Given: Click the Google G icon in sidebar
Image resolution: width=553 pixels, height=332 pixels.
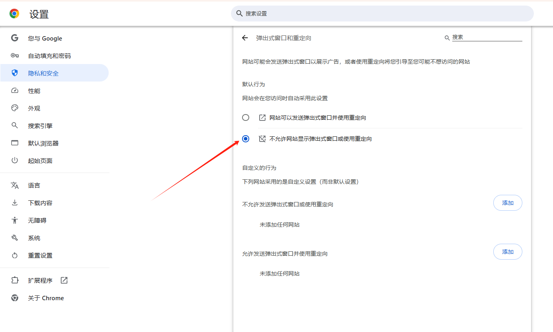Looking at the screenshot, I should [x=15, y=38].
